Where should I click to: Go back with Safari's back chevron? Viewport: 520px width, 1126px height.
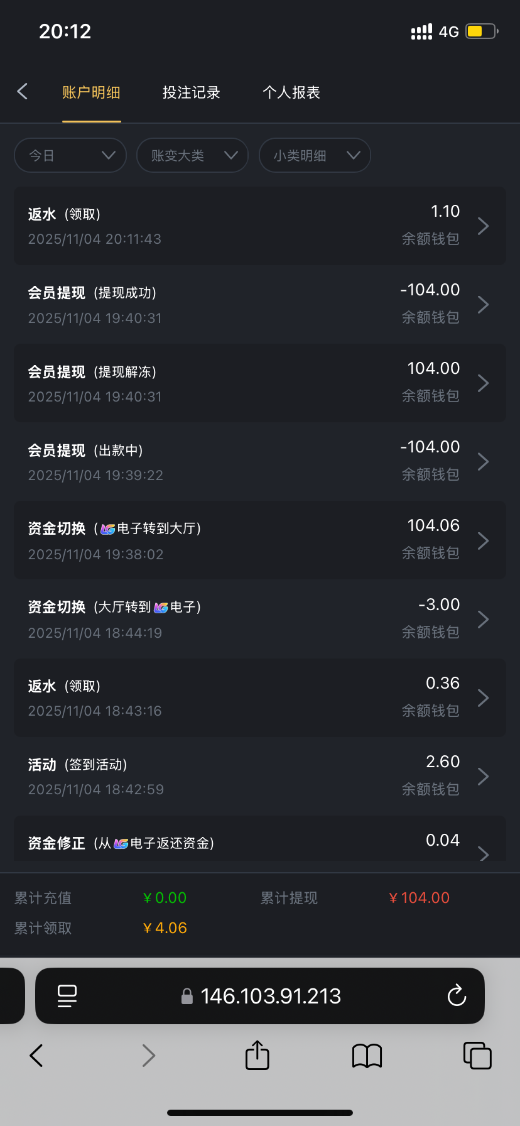tap(36, 1056)
